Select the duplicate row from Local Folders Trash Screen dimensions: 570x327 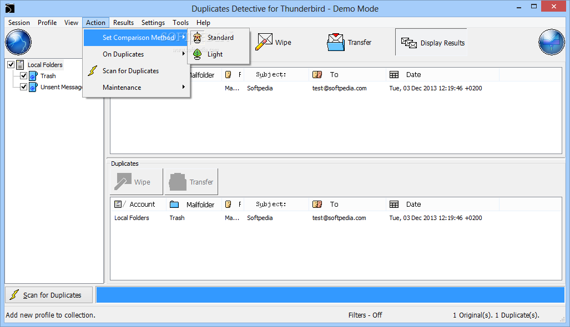336,218
